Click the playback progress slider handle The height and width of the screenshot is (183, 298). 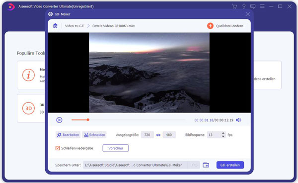tap(88, 120)
